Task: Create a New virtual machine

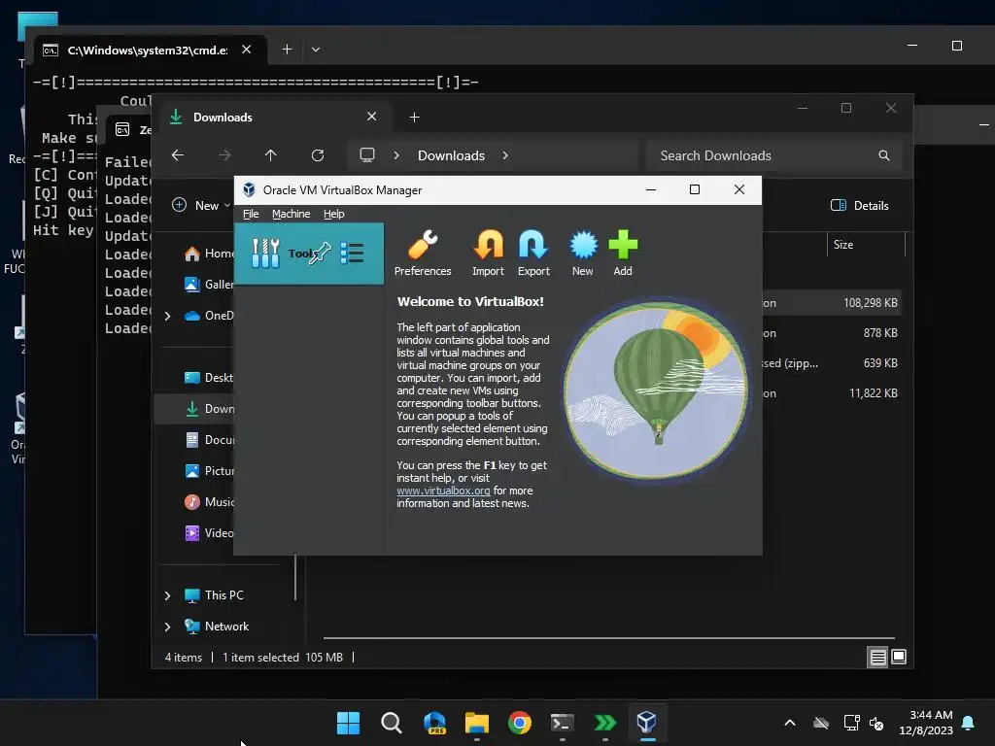Action: click(583, 254)
